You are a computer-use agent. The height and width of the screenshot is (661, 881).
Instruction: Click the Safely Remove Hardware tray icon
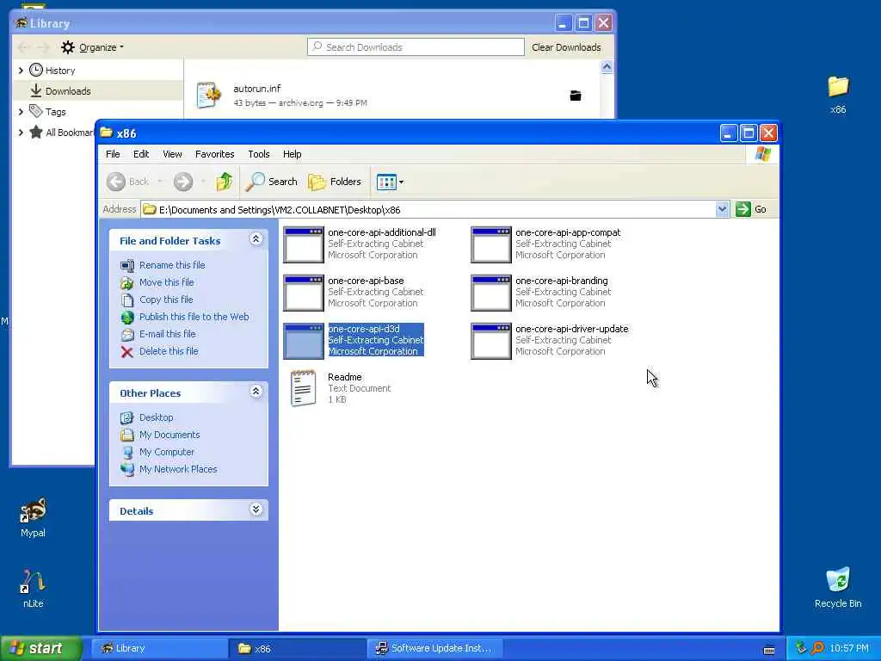click(801, 648)
